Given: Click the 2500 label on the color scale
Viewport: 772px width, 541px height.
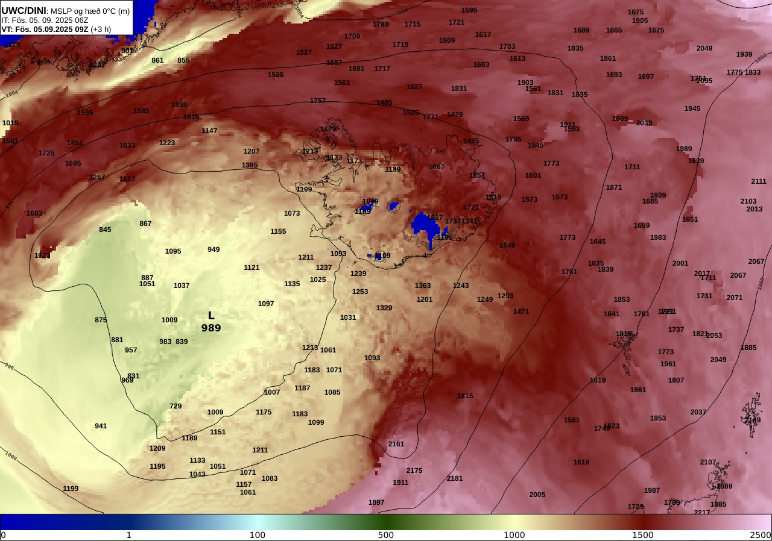Looking at the screenshot, I should click(x=761, y=535).
